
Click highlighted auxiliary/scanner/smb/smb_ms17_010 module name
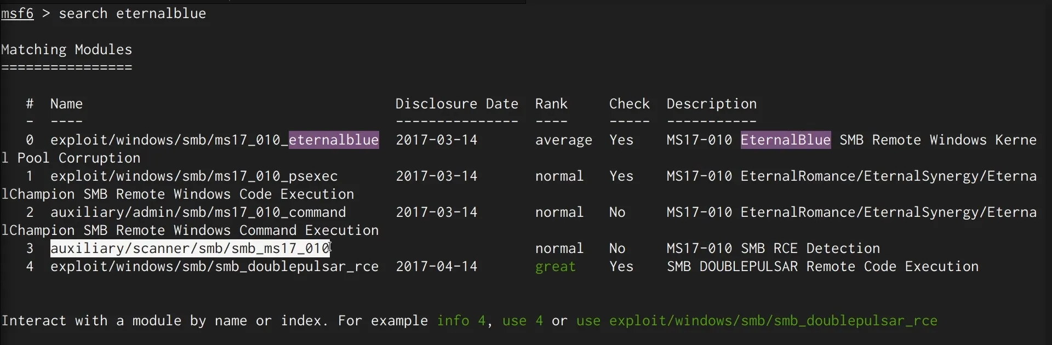click(190, 249)
